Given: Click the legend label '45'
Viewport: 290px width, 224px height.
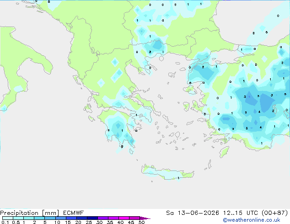Looking at the screenshot, I should [131, 222].
